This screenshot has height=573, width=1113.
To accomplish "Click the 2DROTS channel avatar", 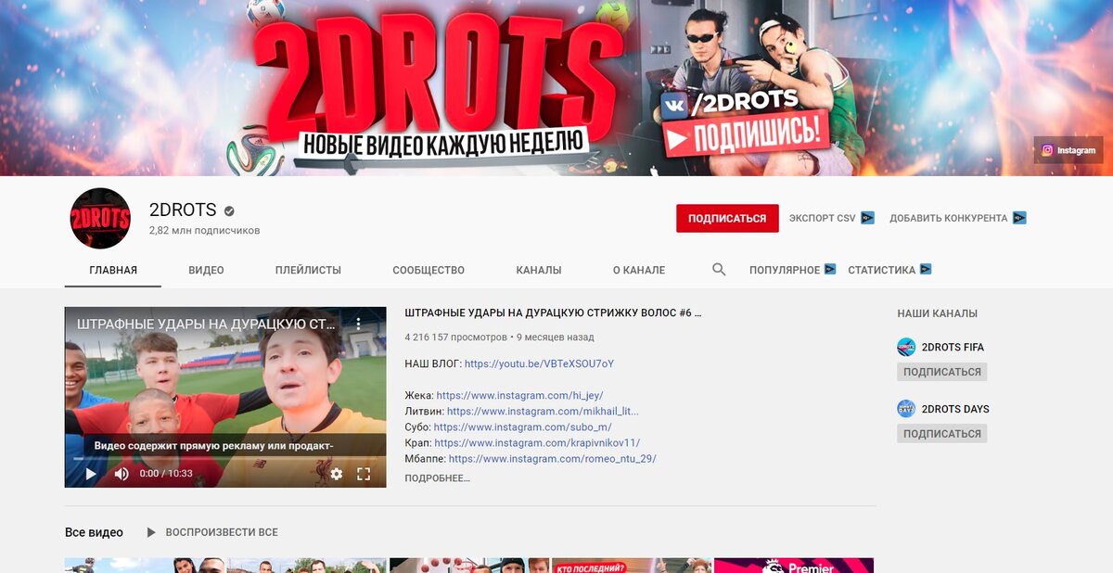I will click(101, 219).
